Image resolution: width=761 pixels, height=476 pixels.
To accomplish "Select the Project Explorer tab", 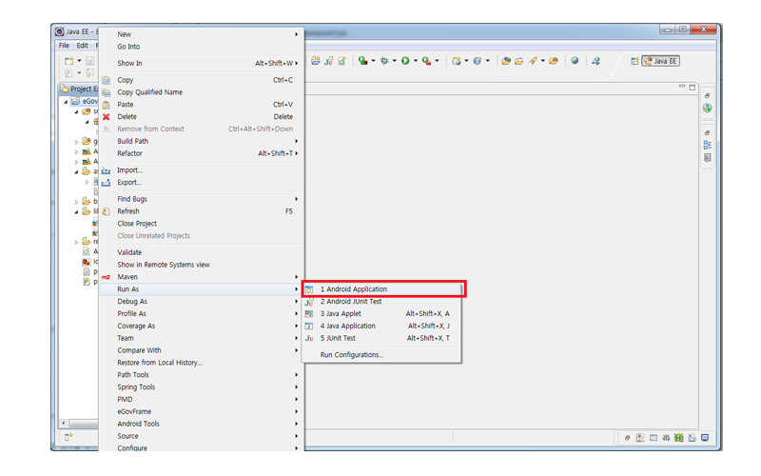I will pos(78,89).
